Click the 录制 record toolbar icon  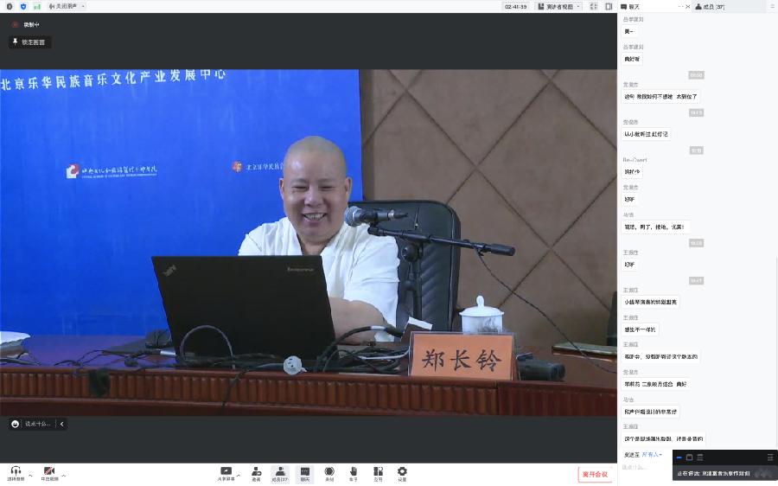(x=329, y=474)
